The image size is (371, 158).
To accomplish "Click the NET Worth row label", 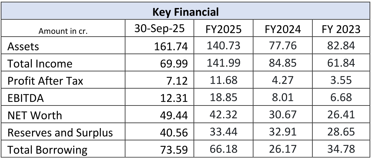I will [x=35, y=115].
